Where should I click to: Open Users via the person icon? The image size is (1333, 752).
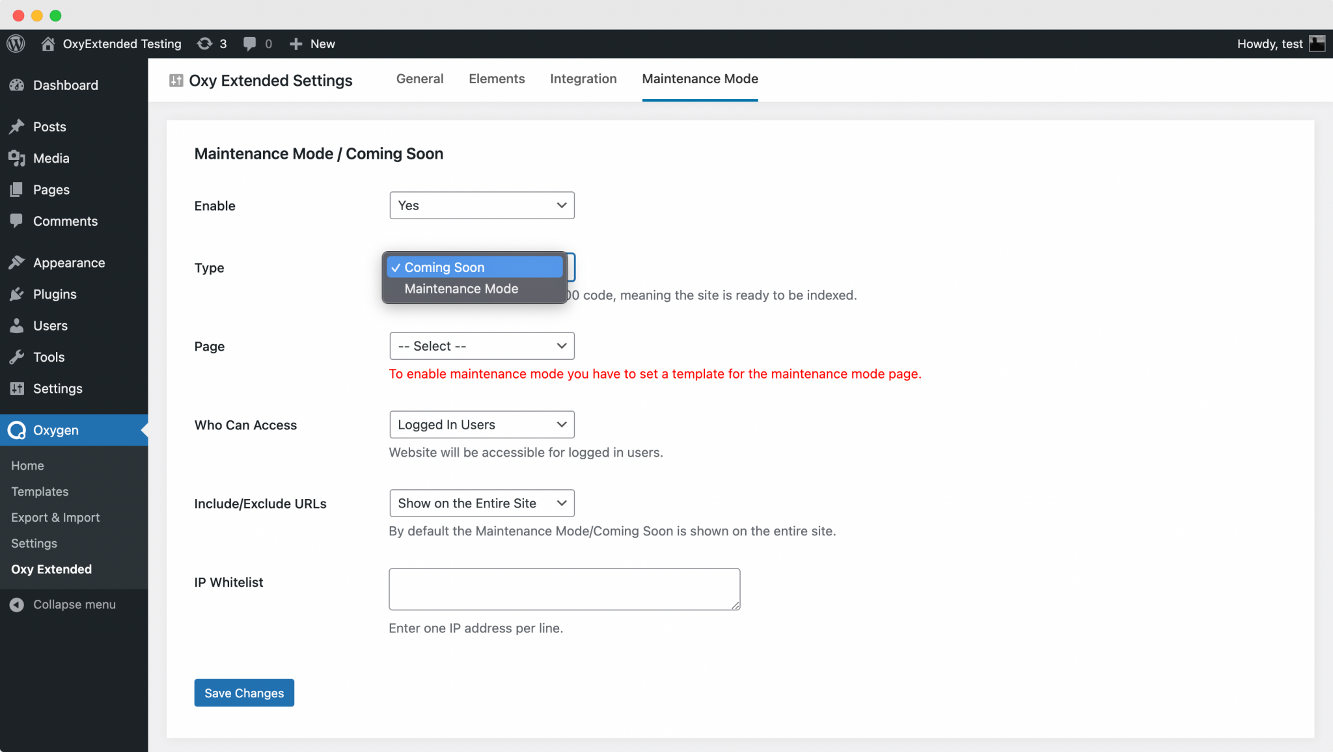(18, 325)
